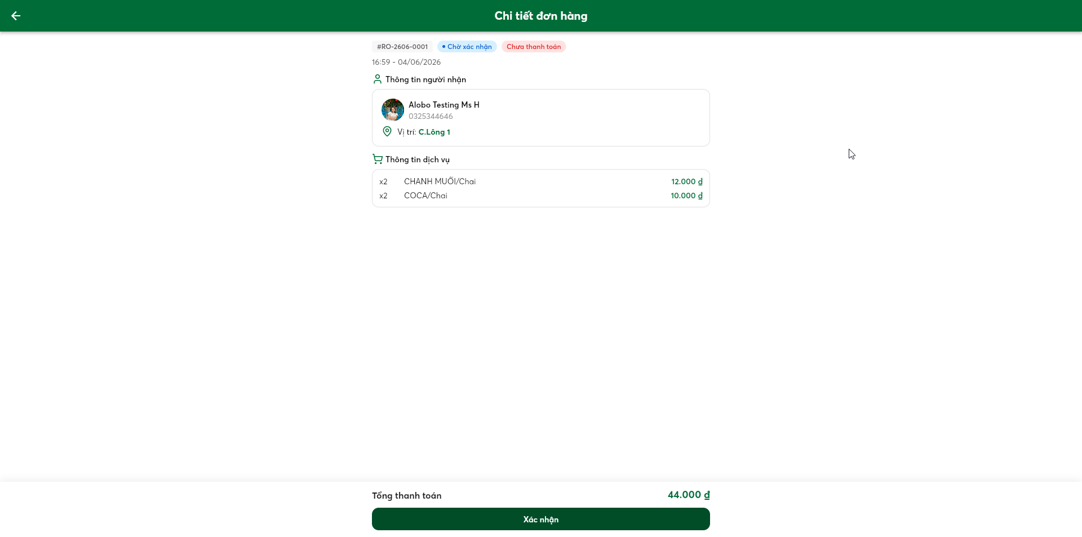The height and width of the screenshot is (537, 1082).
Task: Click the Thông tin người nhận heading
Action: [x=425, y=79]
